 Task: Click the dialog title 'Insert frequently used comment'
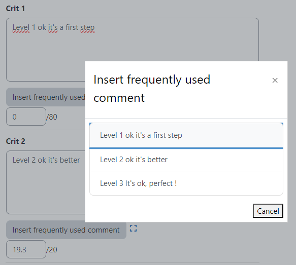[x=152, y=89]
